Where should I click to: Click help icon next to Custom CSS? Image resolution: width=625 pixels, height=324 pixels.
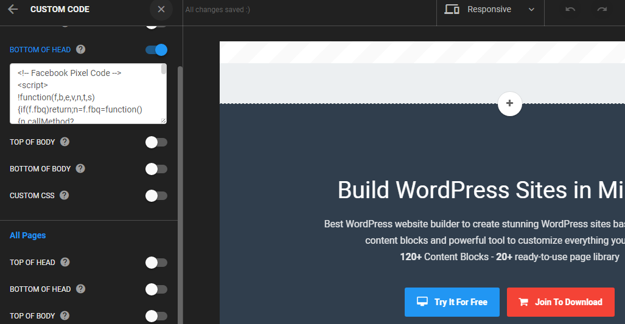click(65, 195)
